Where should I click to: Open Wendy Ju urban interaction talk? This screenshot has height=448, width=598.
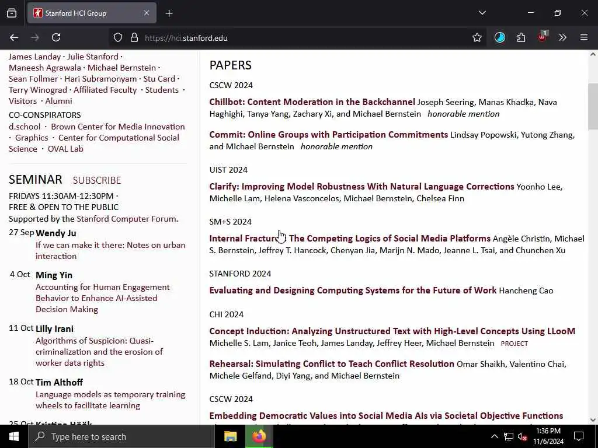pyautogui.click(x=110, y=250)
